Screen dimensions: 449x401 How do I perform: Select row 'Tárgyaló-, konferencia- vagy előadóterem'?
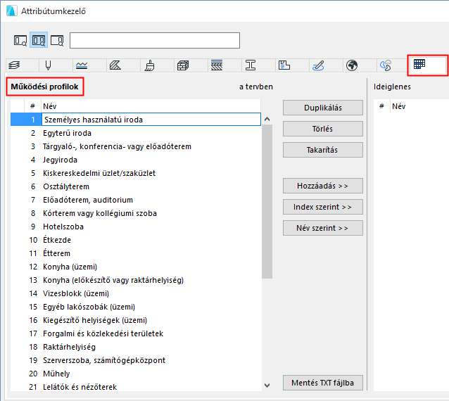[x=136, y=146]
